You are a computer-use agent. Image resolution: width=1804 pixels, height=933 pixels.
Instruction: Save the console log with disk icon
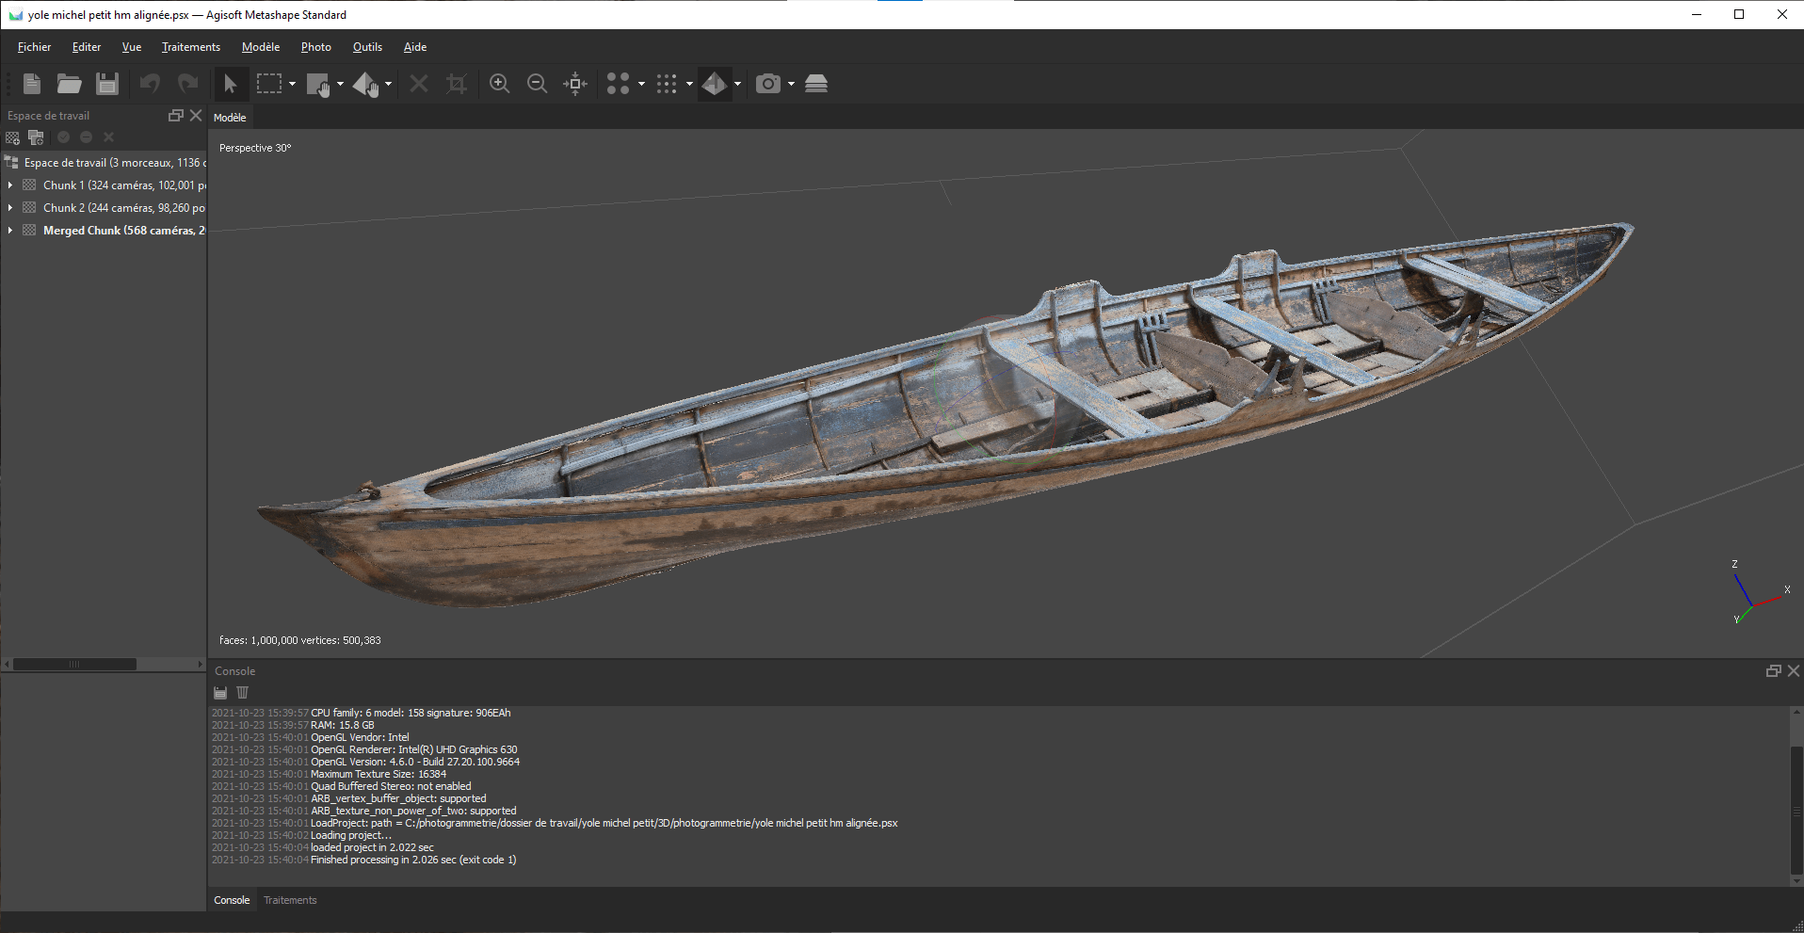(220, 693)
